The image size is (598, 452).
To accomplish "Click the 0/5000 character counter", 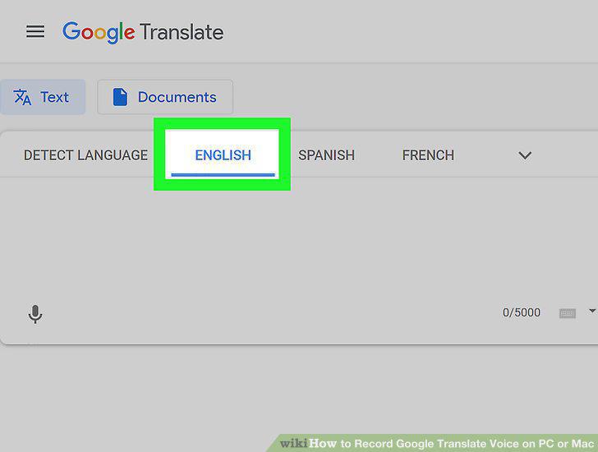I will [x=522, y=313].
